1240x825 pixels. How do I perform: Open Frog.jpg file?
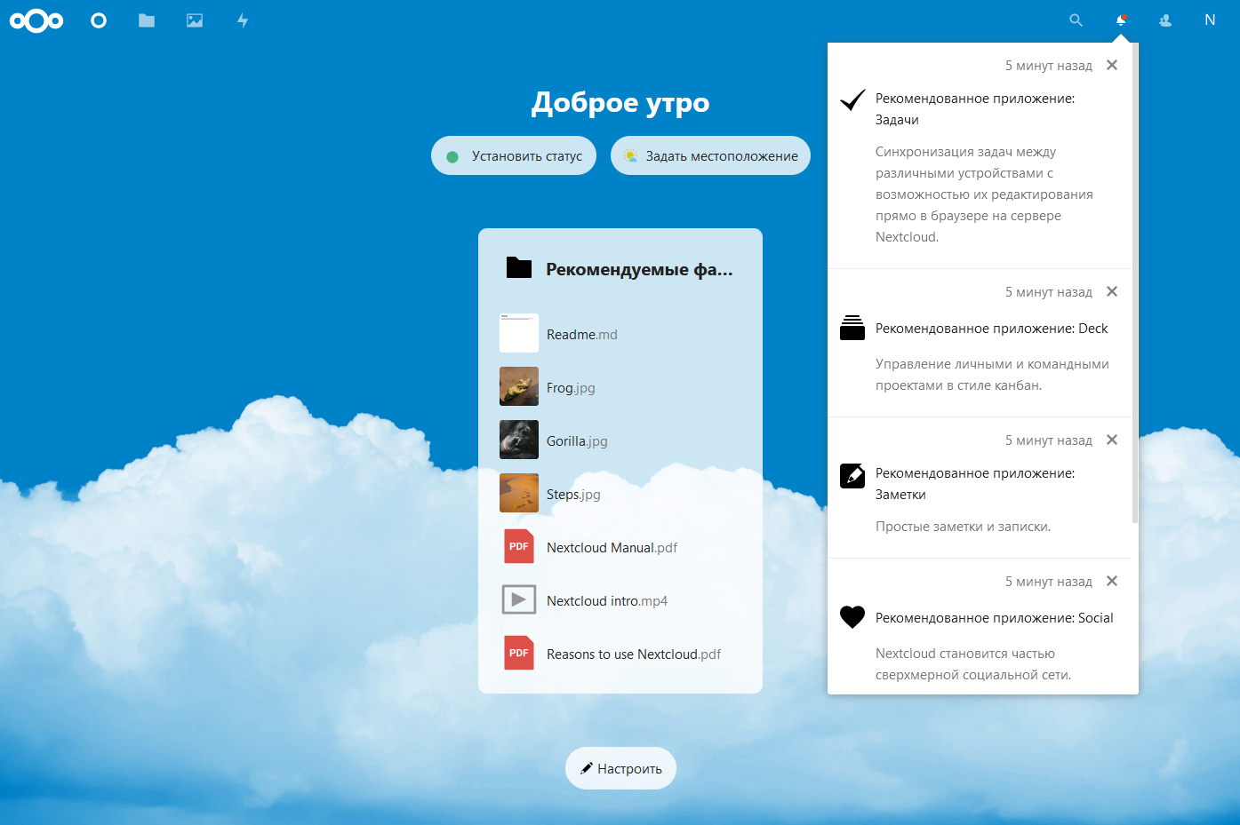point(620,387)
